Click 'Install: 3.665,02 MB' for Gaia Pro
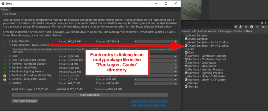Image resolution: width=268 pixels, height=111 pixels. click(x=71, y=60)
